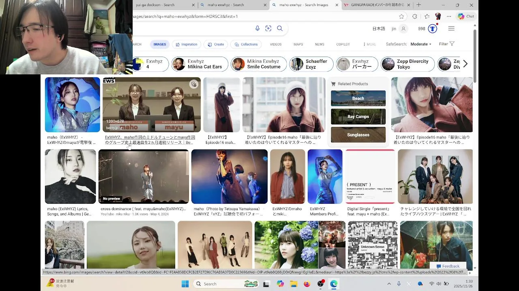Open the Bay Camps related product

358,116
